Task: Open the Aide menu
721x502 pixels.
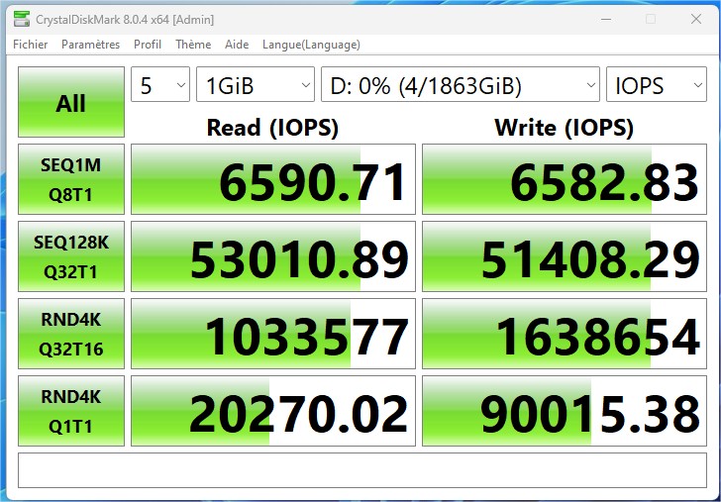Action: coord(237,45)
